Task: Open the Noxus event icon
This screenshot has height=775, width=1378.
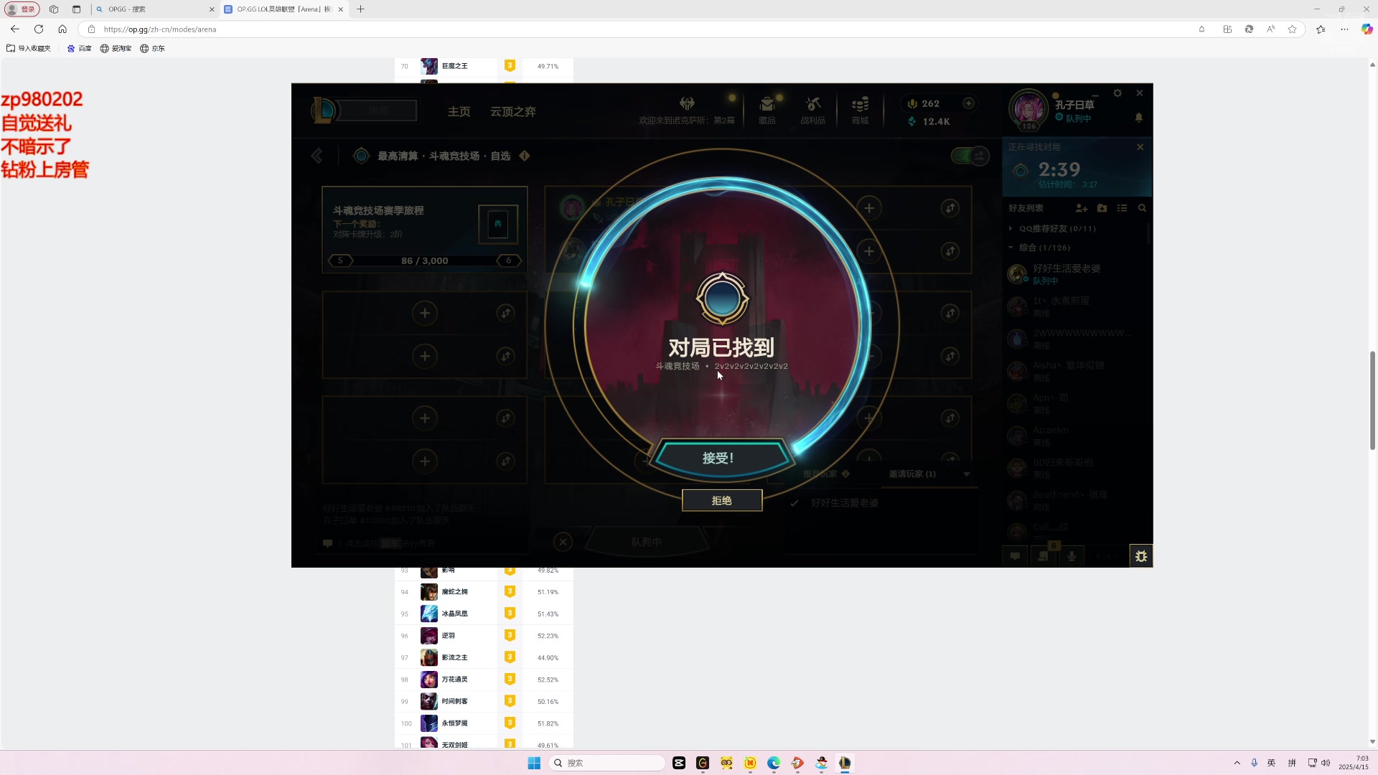Action: coord(687,104)
